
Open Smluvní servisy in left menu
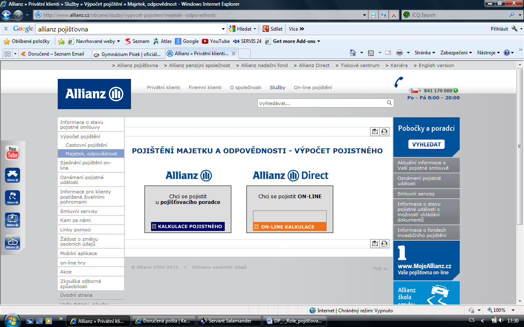pos(79,211)
